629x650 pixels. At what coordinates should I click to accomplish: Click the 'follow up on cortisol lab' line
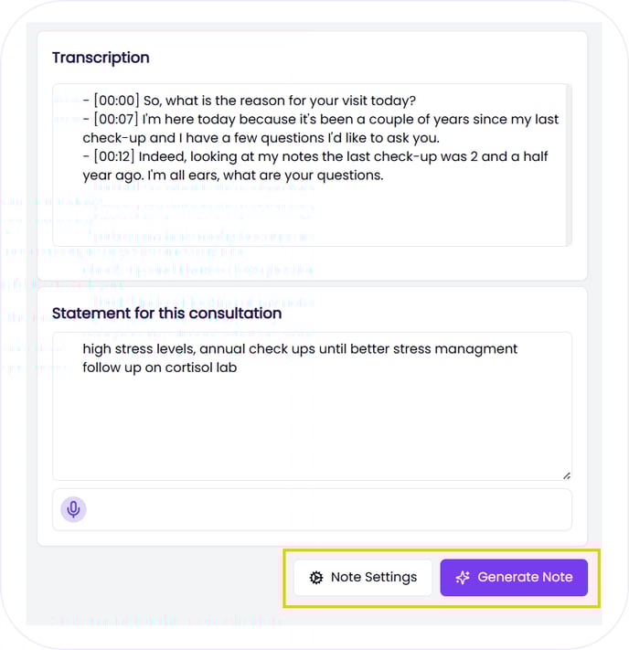pos(160,368)
